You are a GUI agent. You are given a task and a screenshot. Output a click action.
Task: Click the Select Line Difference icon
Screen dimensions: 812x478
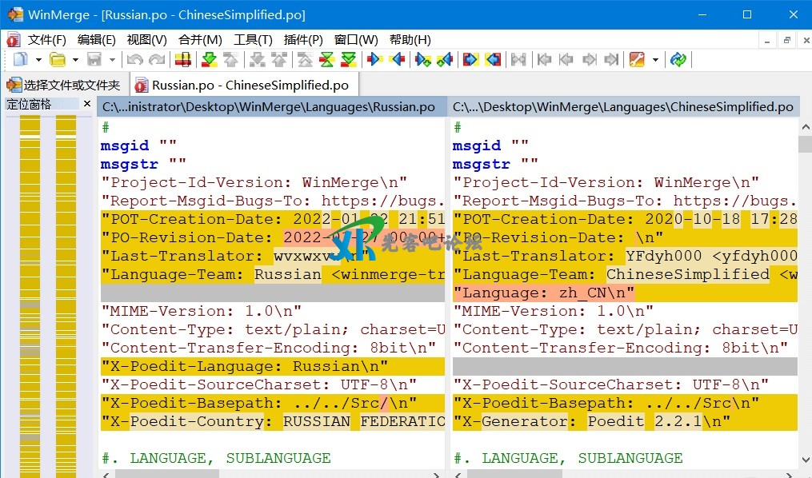point(182,60)
